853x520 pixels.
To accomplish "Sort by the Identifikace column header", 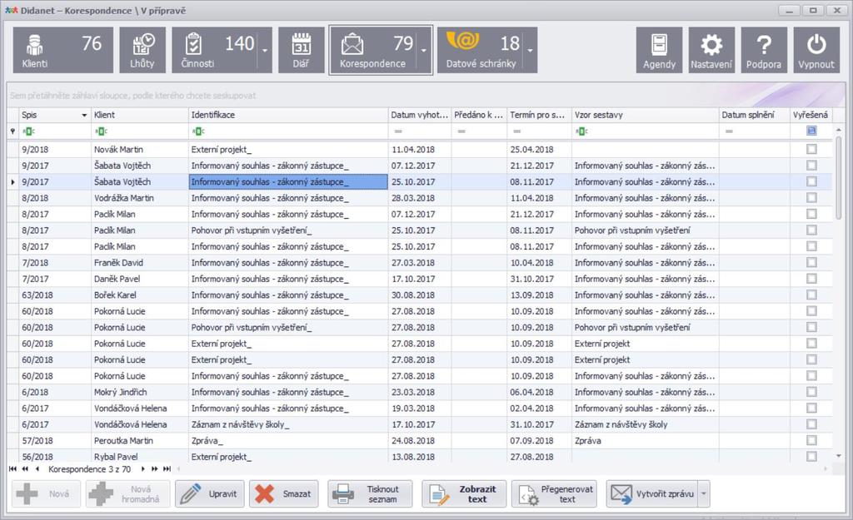I will (288, 115).
